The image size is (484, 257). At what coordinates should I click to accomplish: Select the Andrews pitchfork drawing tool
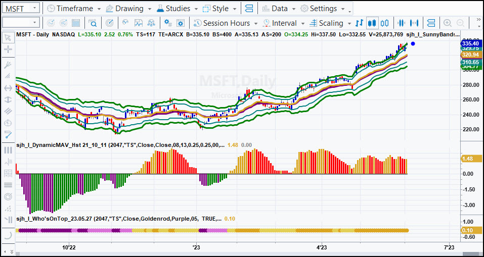[8, 65]
